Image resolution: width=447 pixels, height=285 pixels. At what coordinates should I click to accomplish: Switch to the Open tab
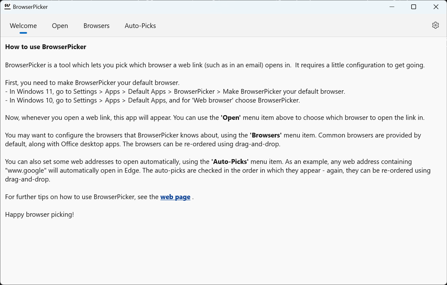[x=60, y=26]
